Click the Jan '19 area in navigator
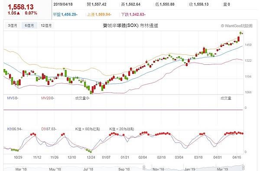 (x=190, y=169)
